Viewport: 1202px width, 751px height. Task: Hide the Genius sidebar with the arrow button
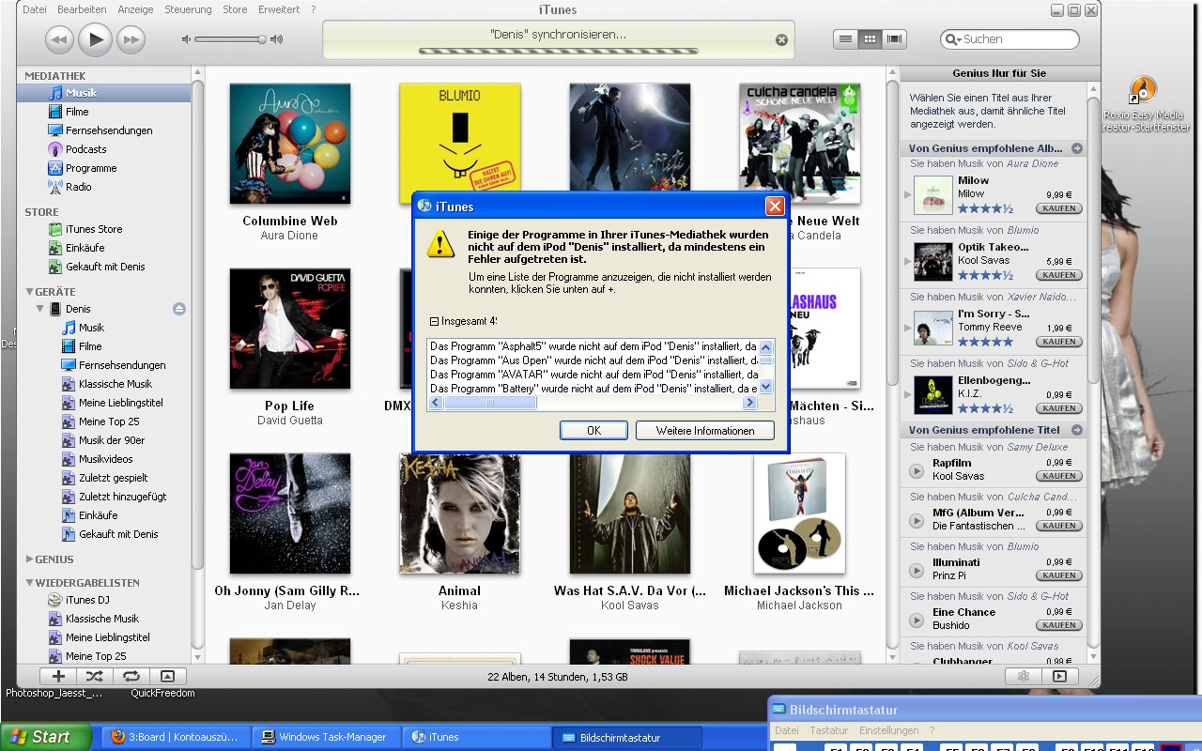coord(1060,676)
